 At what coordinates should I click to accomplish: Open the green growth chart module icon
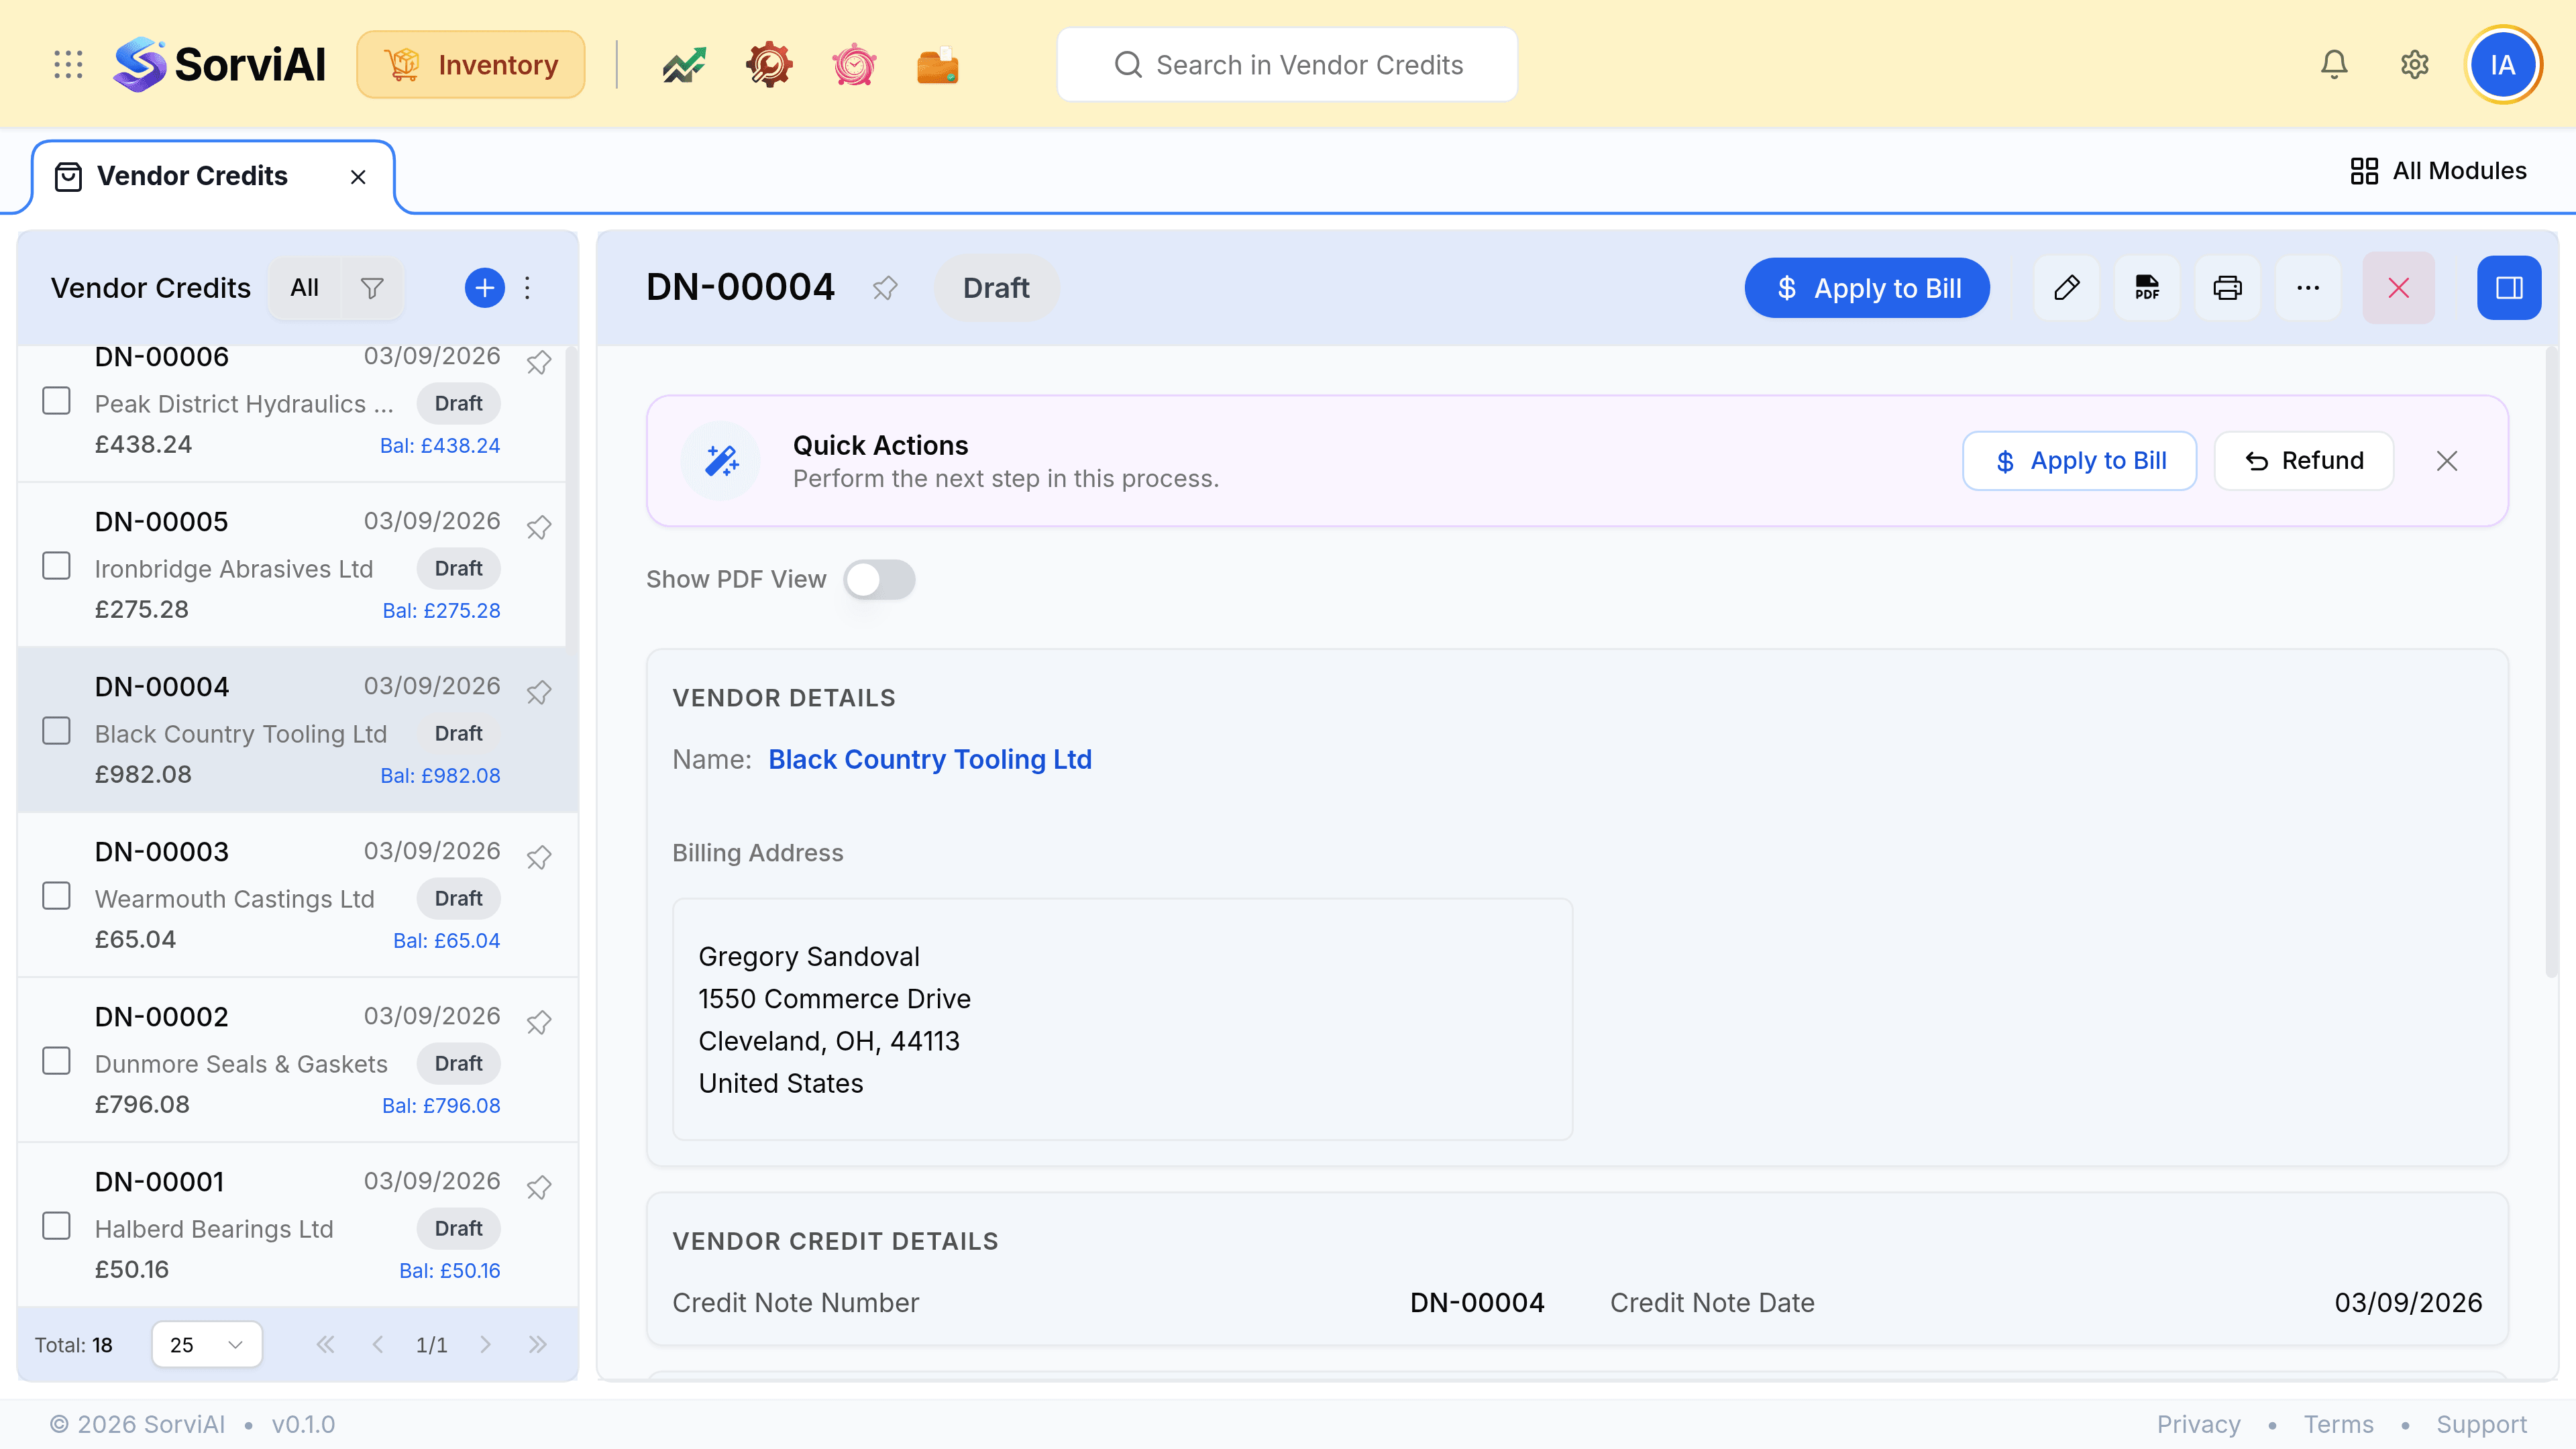(x=684, y=65)
